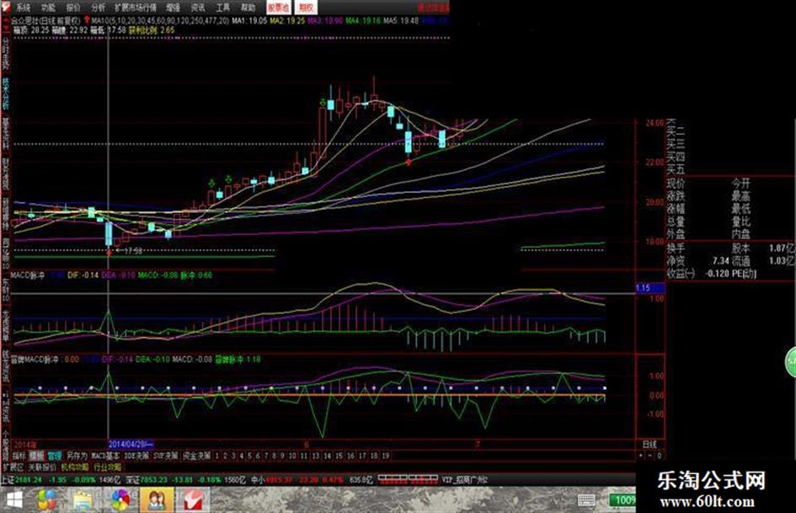This screenshot has width=796, height=513.
Task: Click the 换手 field in quote panel
Action: [676, 248]
